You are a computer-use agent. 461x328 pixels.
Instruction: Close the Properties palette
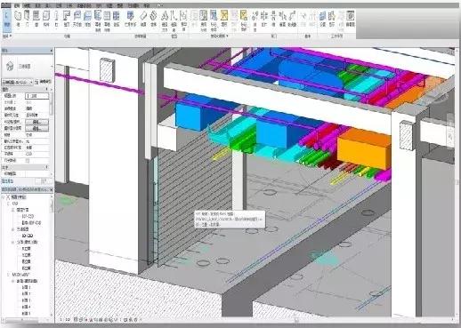[x=51, y=51]
